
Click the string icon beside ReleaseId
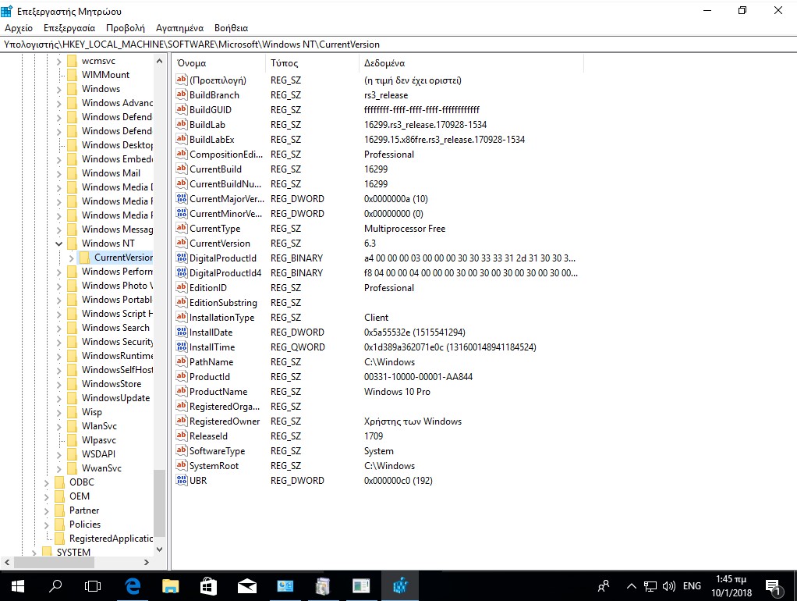click(x=182, y=435)
